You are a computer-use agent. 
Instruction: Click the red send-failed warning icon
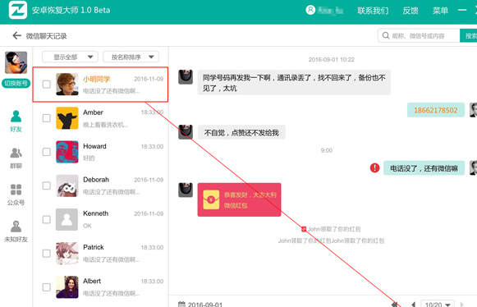point(374,167)
